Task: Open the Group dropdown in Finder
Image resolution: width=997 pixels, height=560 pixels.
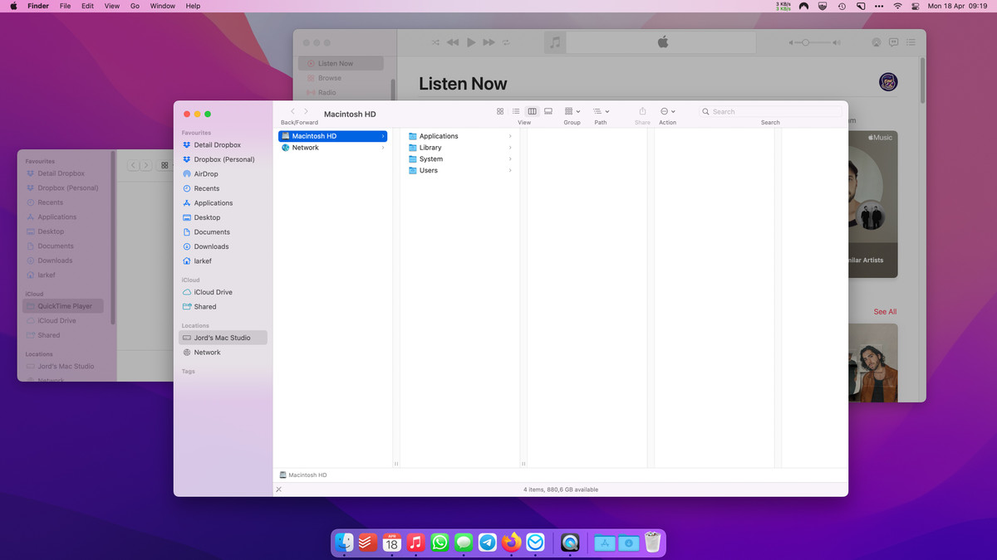Action: [x=572, y=111]
